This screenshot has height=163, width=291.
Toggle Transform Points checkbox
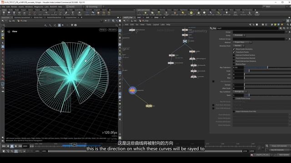(x=234, y=52)
